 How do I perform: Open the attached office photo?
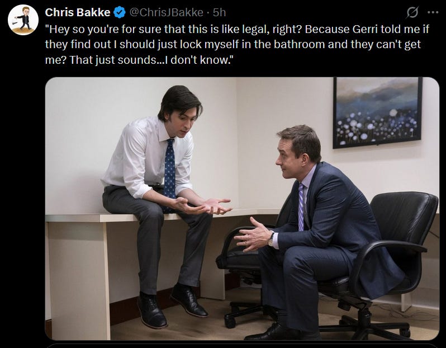[x=242, y=209]
